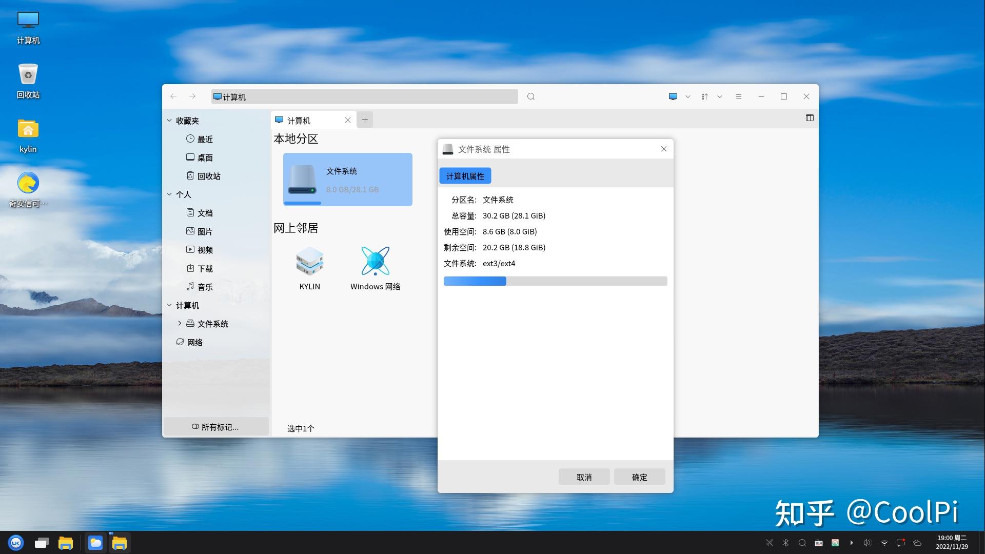Click the 取消 button

[x=584, y=477]
